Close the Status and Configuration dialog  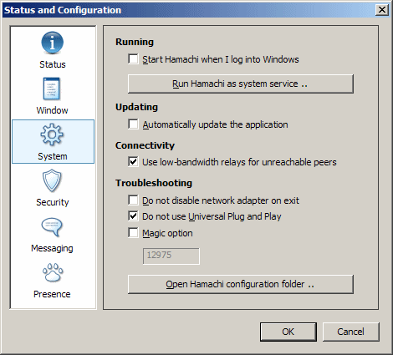coord(382,10)
